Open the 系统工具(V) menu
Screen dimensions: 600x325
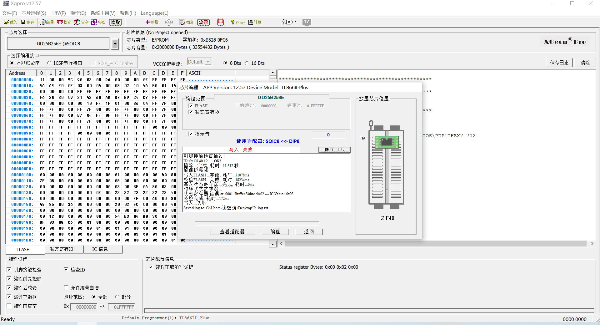(x=103, y=13)
